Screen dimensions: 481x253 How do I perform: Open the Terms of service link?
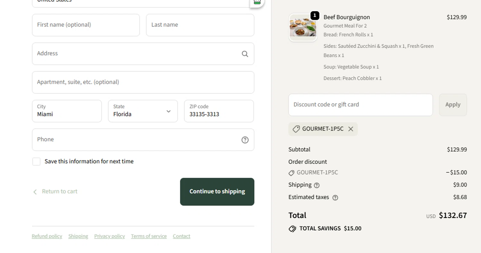tap(149, 236)
